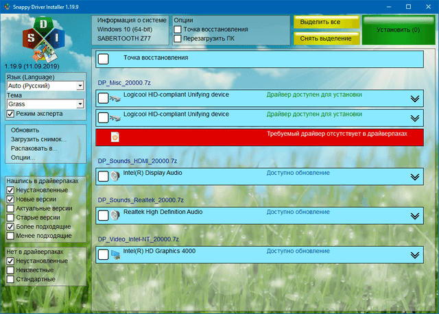Open Опции... in the left menu
This screenshot has width=439, height=314.
pos(23,158)
